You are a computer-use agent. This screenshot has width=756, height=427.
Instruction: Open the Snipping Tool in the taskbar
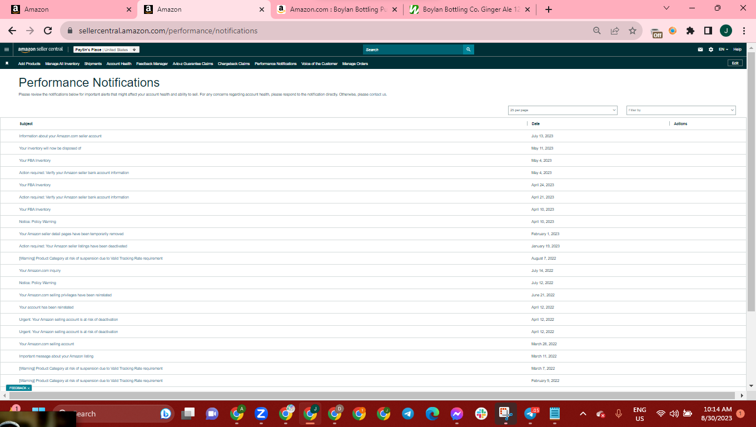[505, 414]
